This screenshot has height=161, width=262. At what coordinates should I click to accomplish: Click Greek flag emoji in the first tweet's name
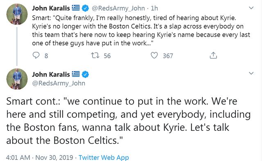pyautogui.click(x=76, y=8)
